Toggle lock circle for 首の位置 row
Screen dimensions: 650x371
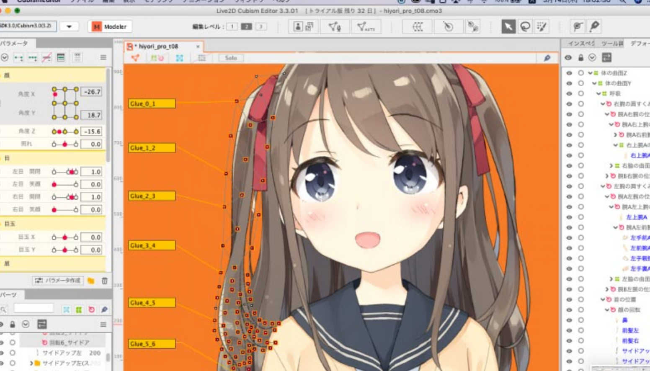[581, 299]
